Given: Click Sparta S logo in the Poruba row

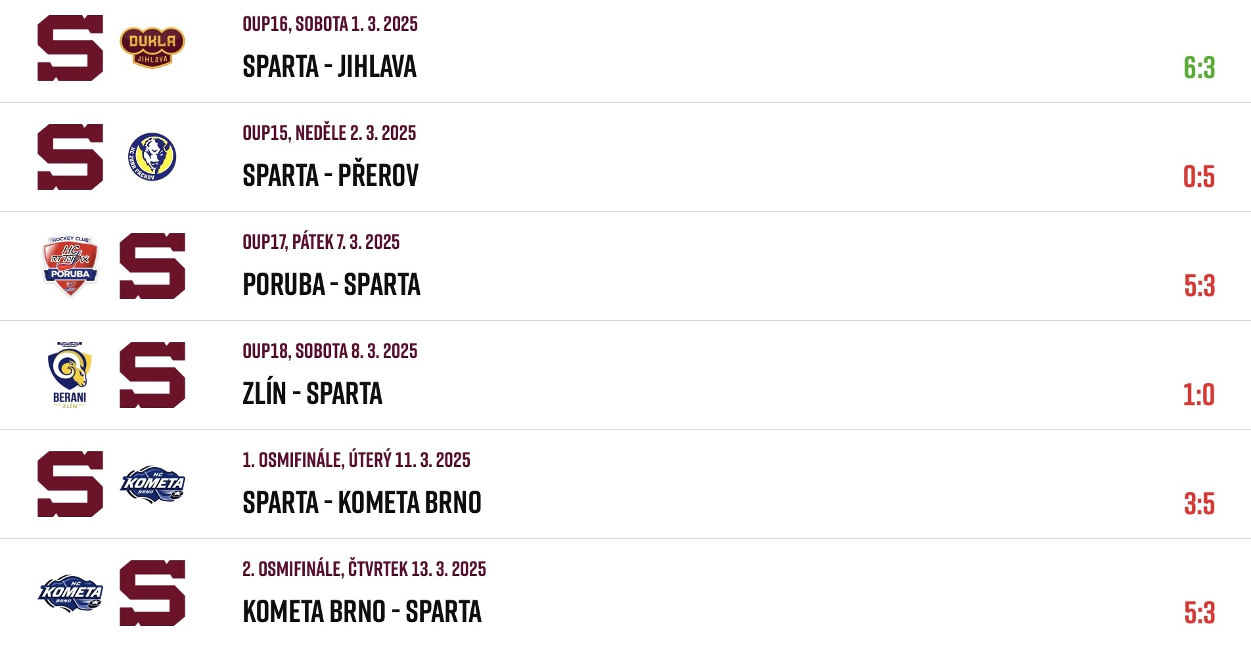Looking at the screenshot, I should coord(152,266).
